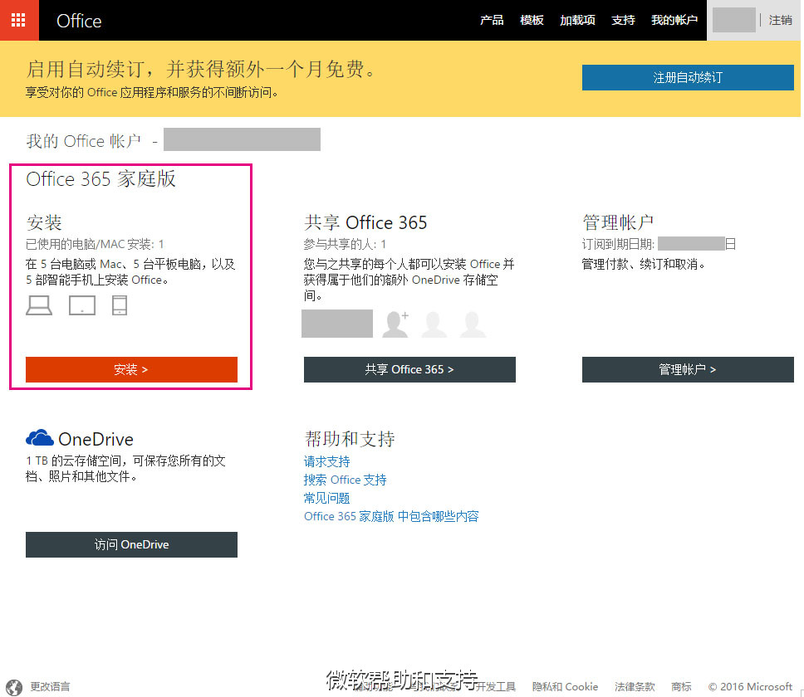Open the 请求支持 link

[326, 461]
